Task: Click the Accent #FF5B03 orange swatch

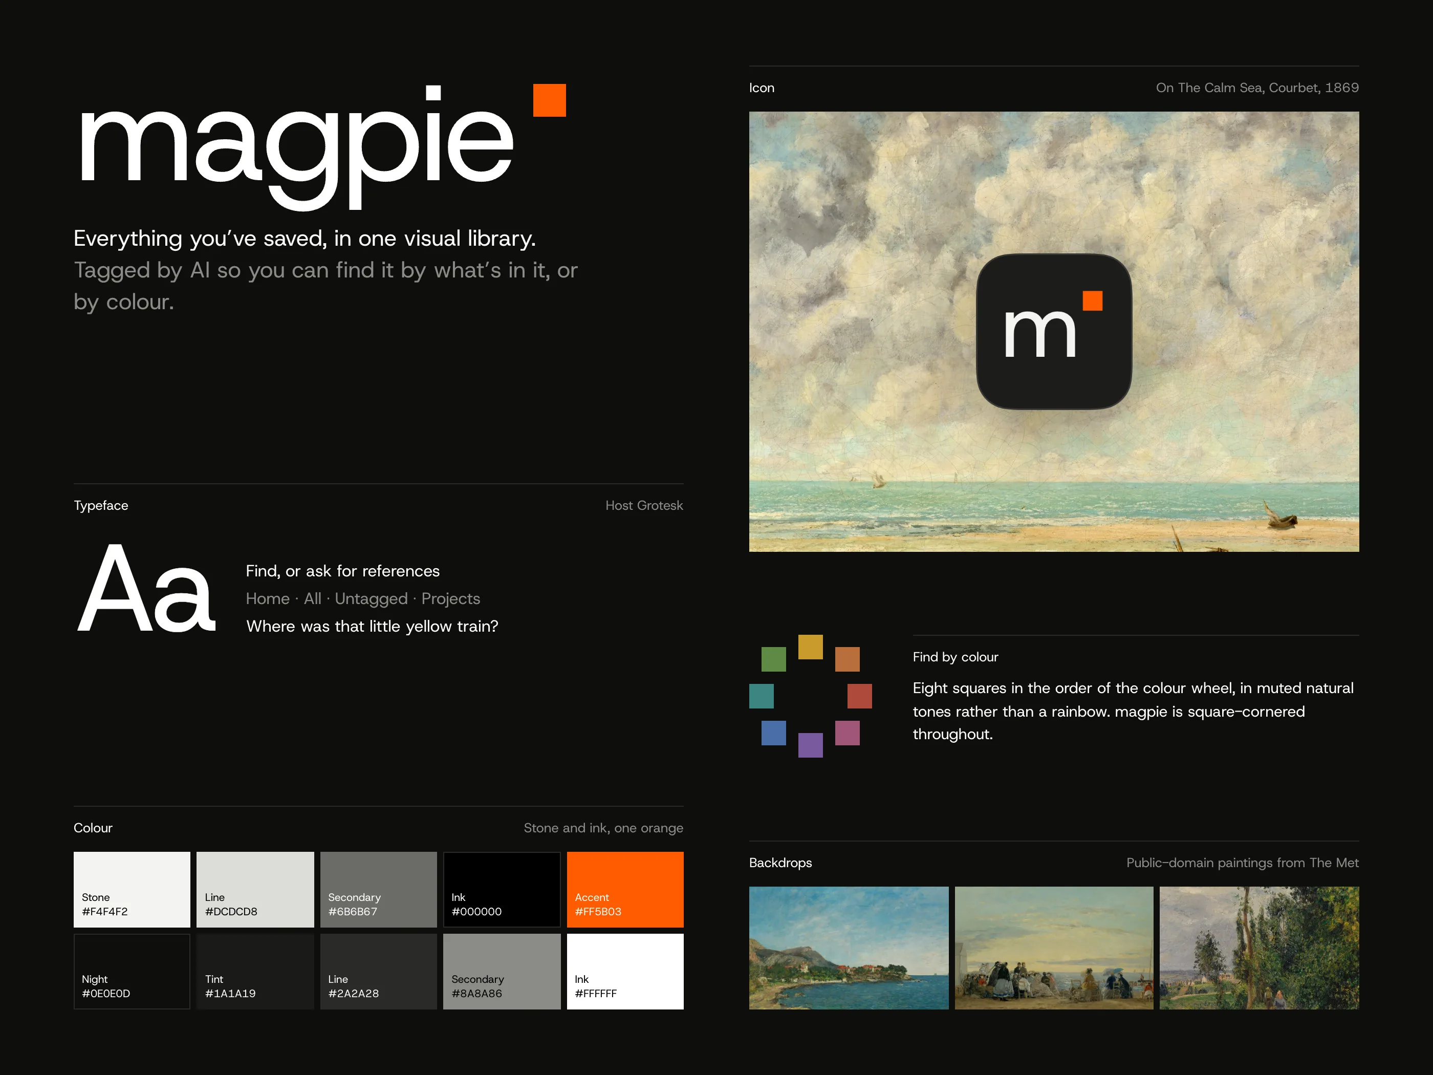Action: tap(625, 889)
